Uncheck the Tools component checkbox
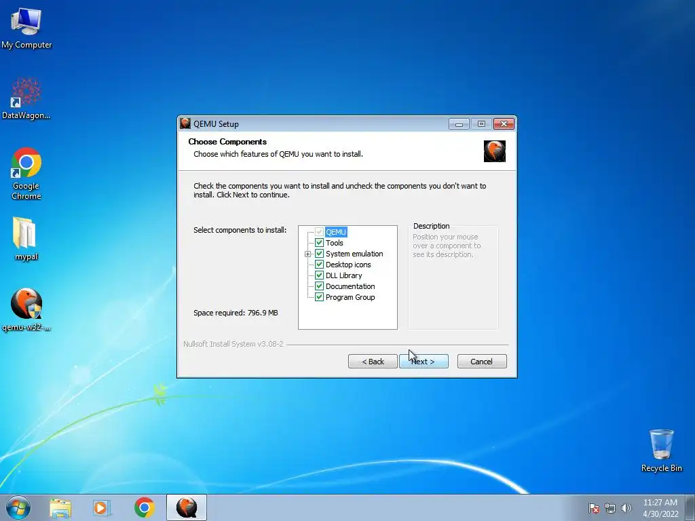 click(x=319, y=242)
